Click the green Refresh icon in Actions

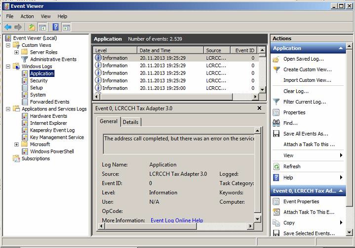tap(276, 167)
